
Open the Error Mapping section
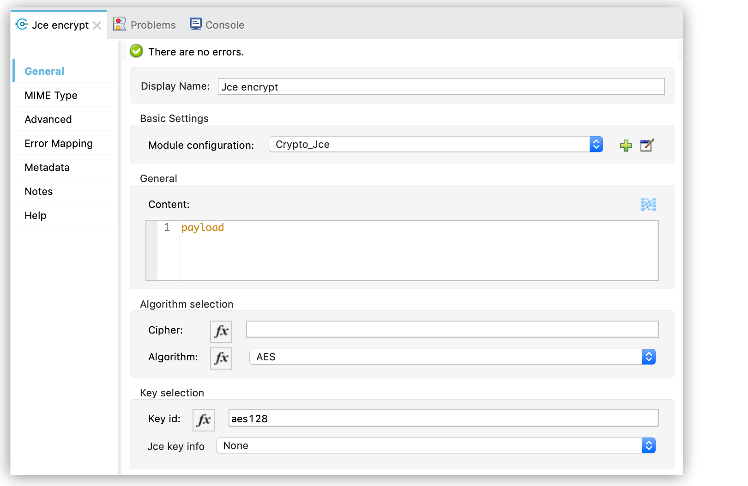[58, 143]
